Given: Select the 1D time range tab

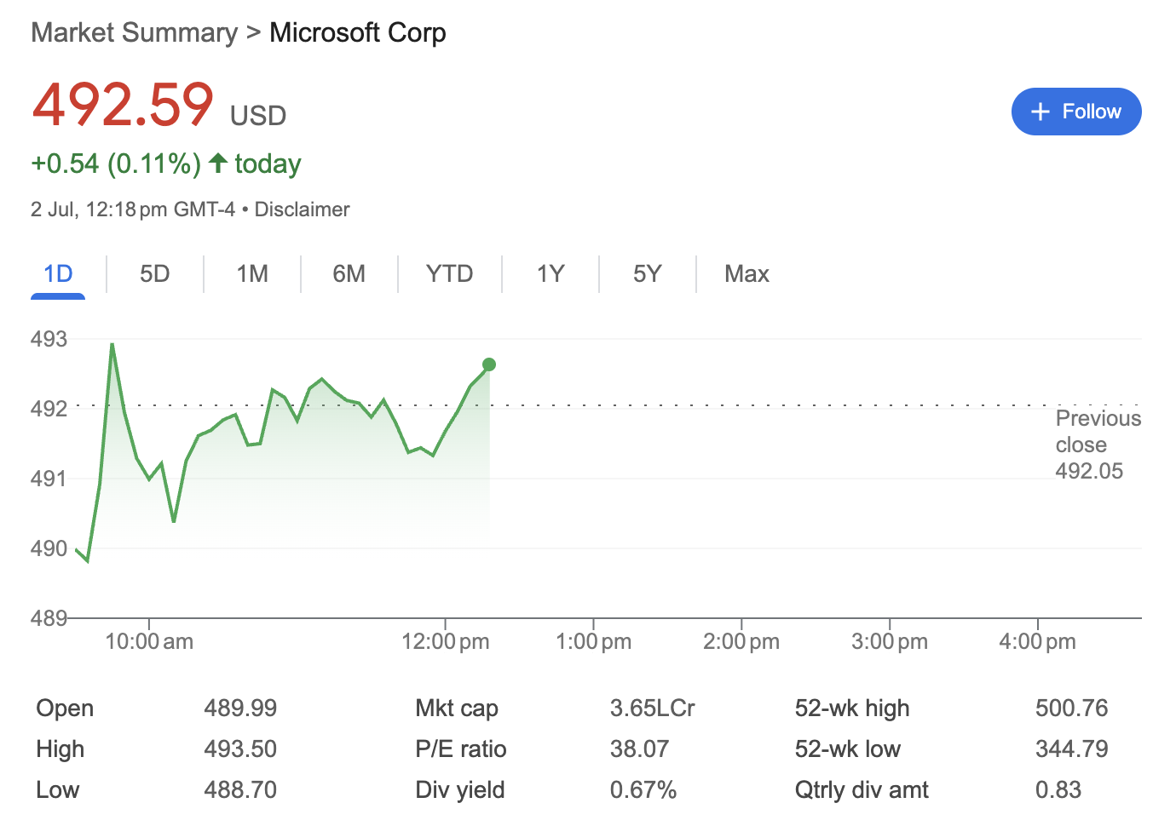Looking at the screenshot, I should 58,273.
